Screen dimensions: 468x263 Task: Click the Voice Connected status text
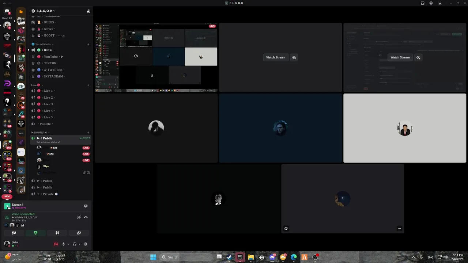[x=23, y=214]
